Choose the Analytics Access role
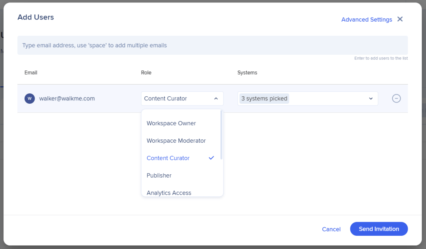 click(169, 193)
